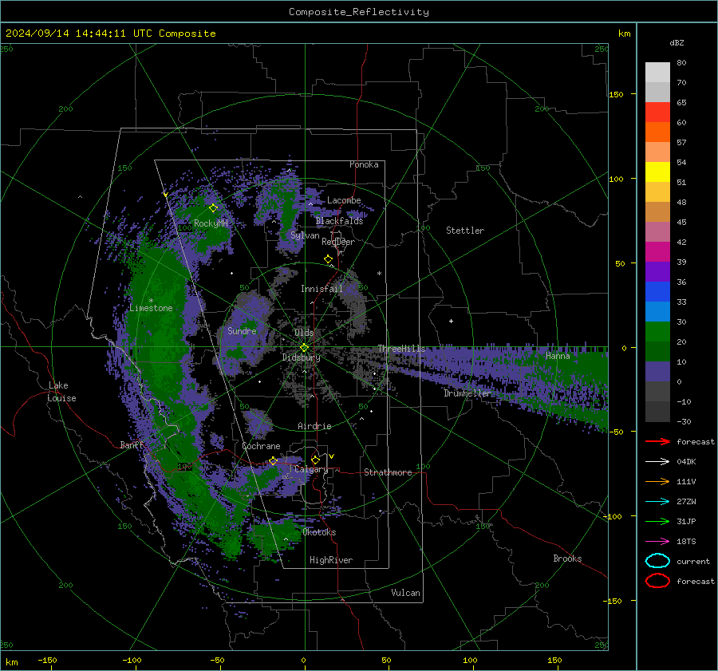Pick the light gray 70-80 dBZ swatch
The image size is (718, 671).
657,72
